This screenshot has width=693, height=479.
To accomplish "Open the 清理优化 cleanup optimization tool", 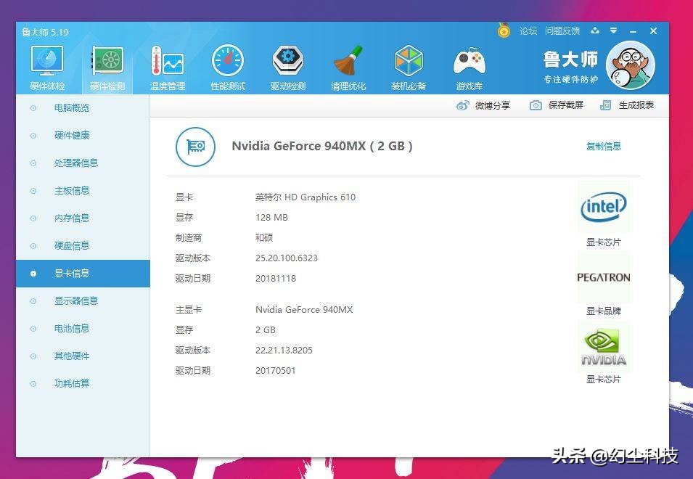I will pos(348,65).
